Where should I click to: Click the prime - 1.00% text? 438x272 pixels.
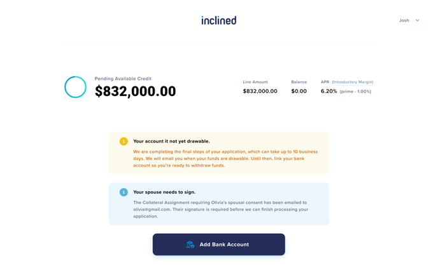[x=355, y=92]
